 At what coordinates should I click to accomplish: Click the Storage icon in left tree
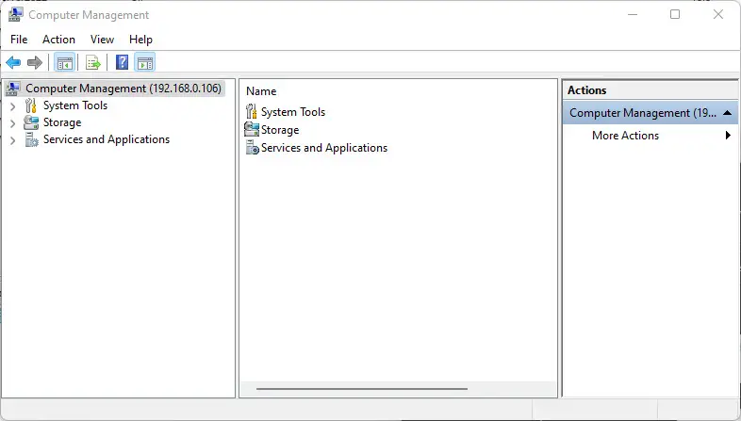click(31, 122)
